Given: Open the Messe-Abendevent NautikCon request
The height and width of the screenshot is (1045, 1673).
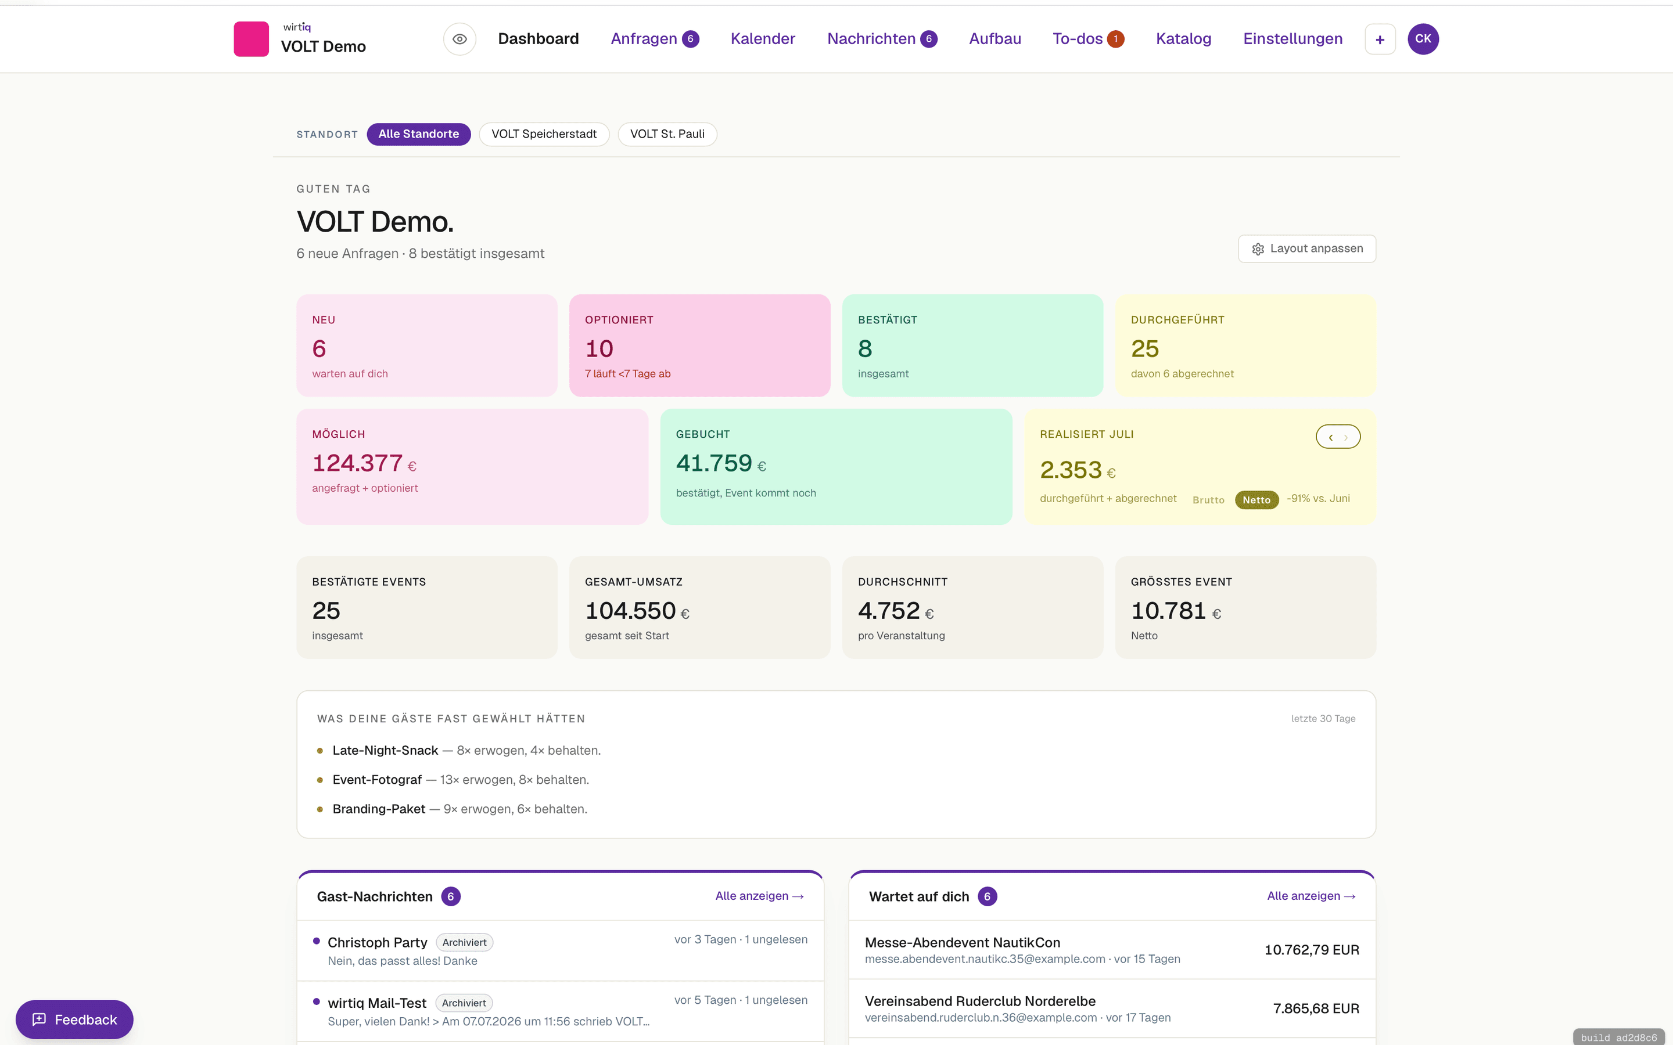Looking at the screenshot, I should point(1112,950).
